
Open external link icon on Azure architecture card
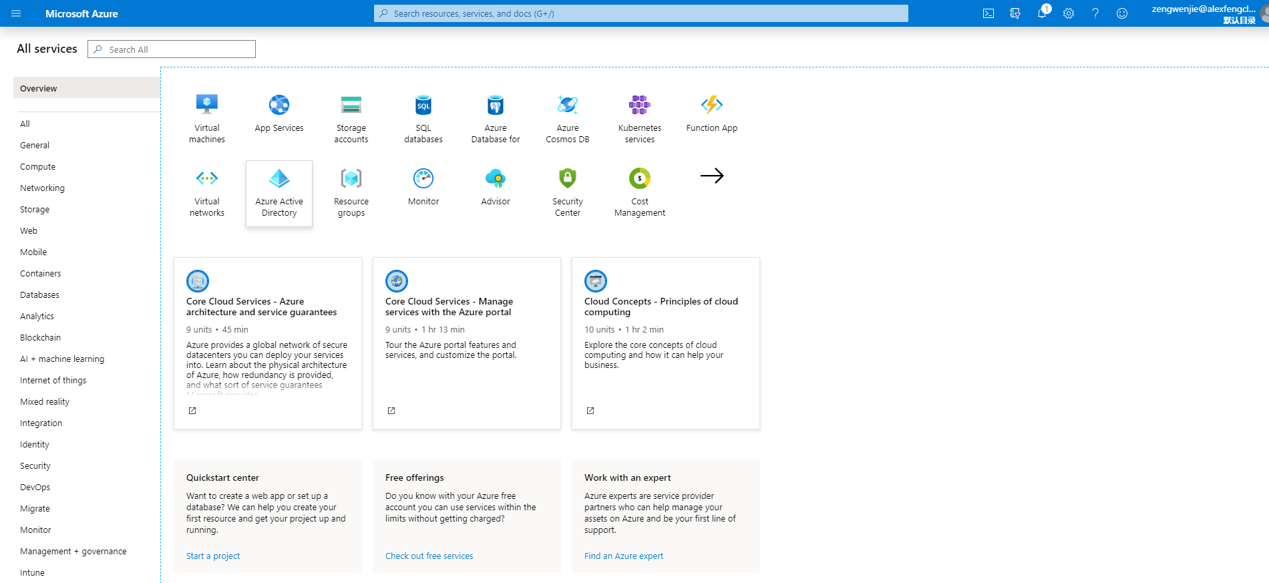point(192,411)
